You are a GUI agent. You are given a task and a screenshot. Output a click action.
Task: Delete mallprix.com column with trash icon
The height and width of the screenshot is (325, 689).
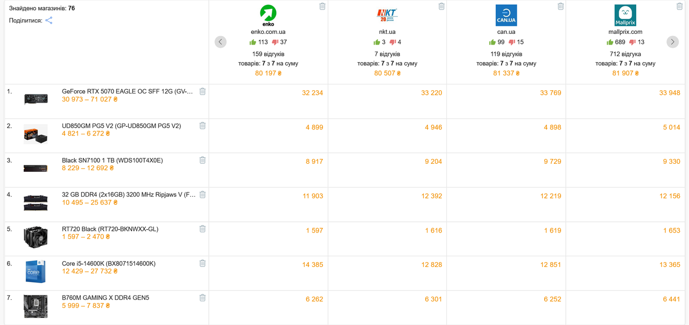click(679, 6)
